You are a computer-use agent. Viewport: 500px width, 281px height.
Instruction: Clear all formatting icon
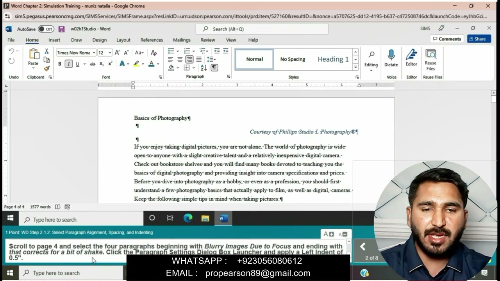click(x=154, y=53)
